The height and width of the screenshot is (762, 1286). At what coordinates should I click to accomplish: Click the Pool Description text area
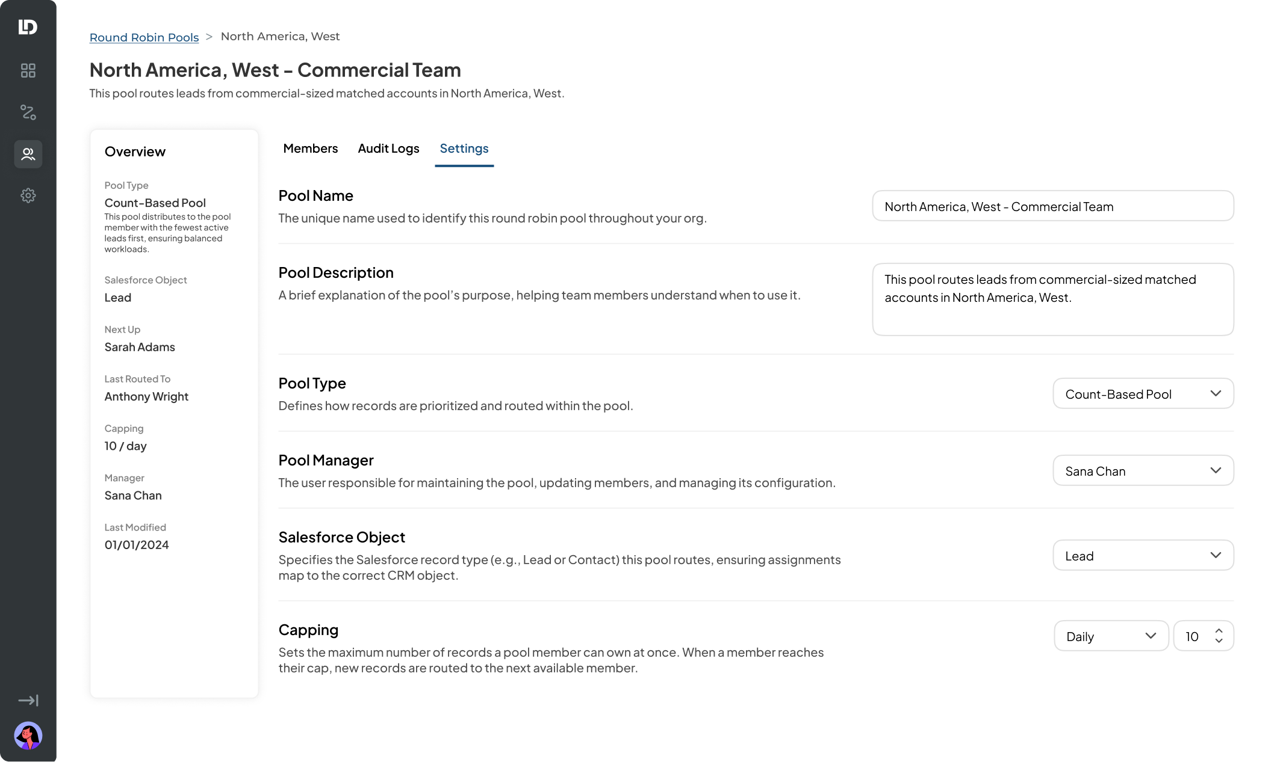(1053, 300)
